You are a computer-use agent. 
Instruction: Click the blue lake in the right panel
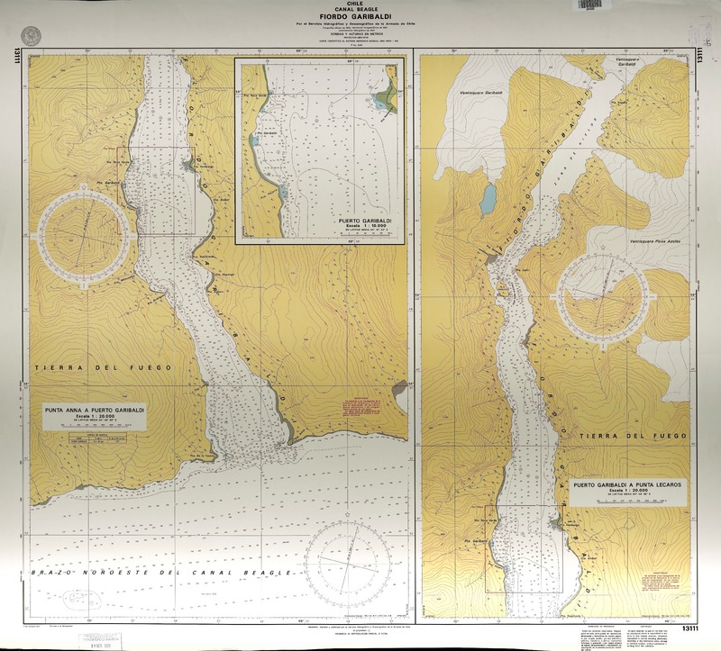click(x=488, y=199)
